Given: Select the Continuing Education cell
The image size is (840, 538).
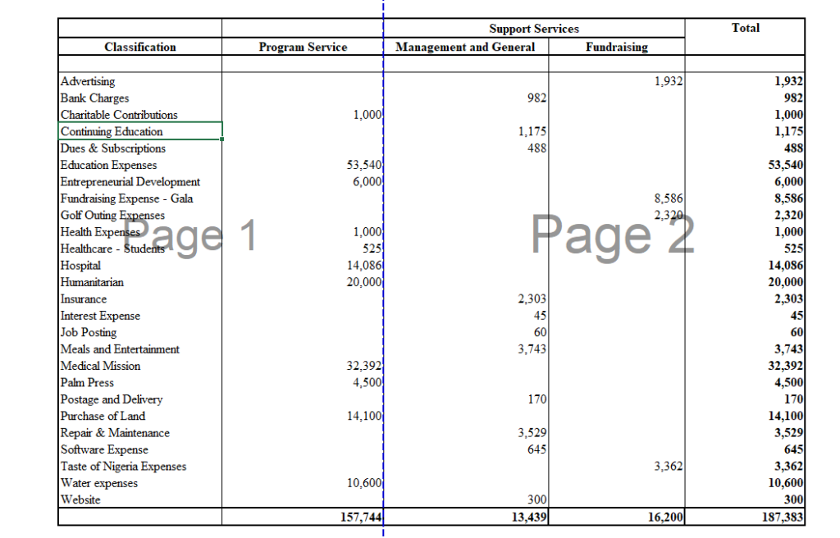Looking at the screenshot, I should [x=139, y=131].
